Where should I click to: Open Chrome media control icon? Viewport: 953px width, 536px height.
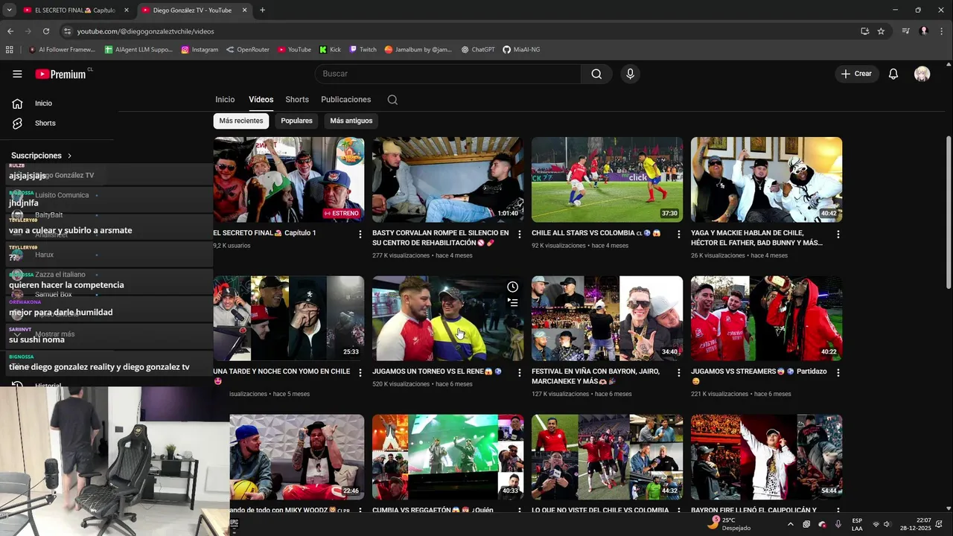point(906,31)
